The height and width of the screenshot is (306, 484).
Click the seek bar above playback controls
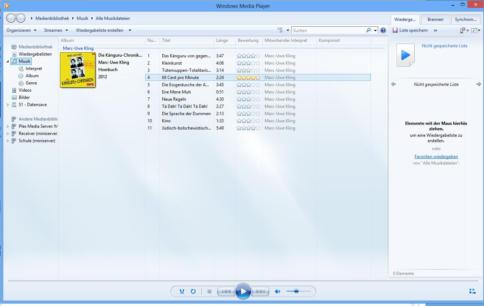(x=243, y=281)
